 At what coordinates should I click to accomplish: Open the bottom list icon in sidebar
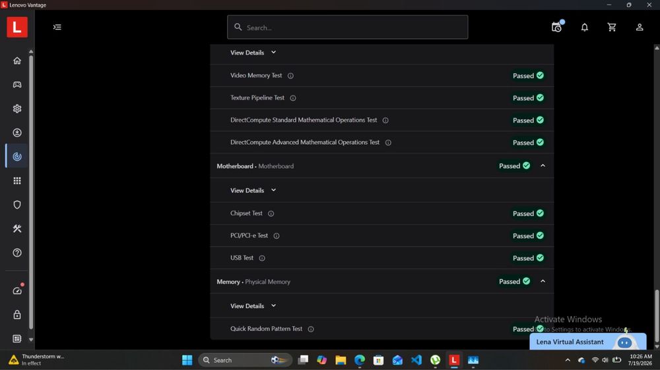pyautogui.click(x=17, y=338)
